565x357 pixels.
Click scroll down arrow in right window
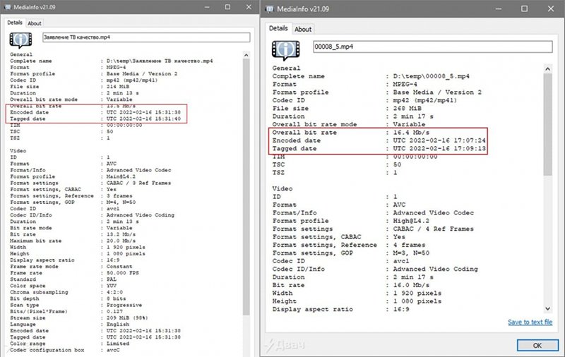click(548, 308)
